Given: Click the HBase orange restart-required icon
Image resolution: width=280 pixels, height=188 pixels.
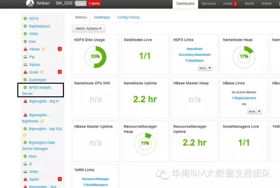Looking at the screenshot, I should pyautogui.click(x=43, y=49).
